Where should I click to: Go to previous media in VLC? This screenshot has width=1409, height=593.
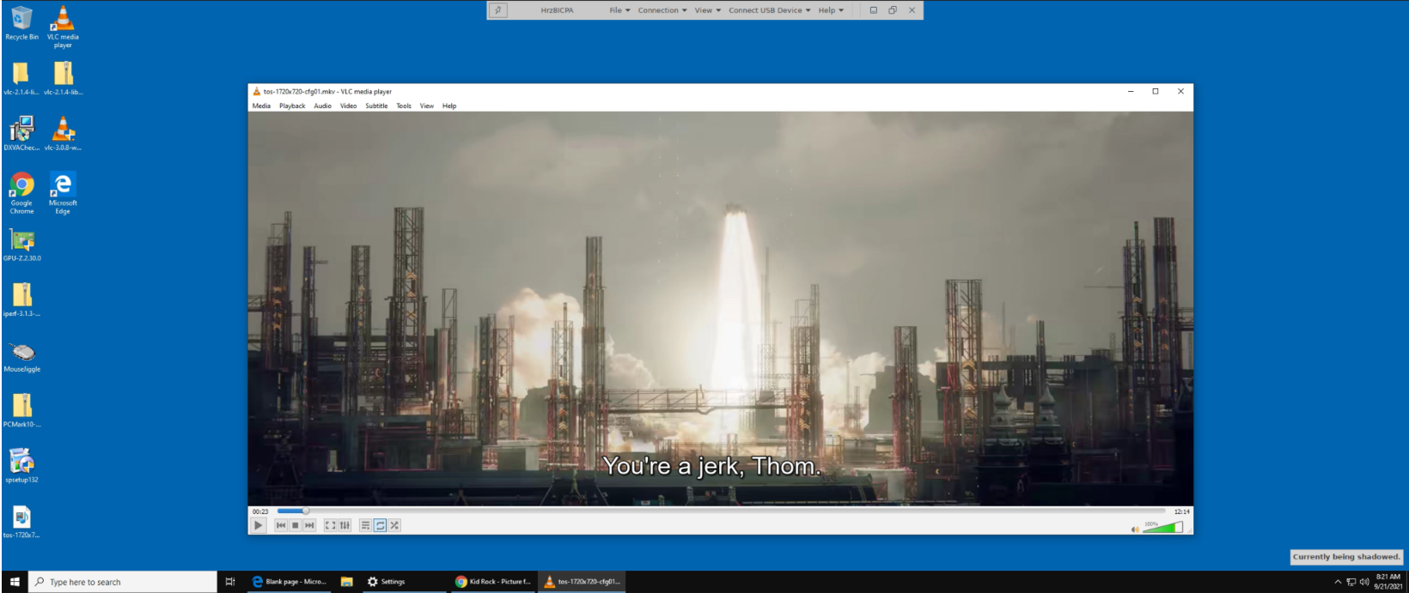point(280,525)
